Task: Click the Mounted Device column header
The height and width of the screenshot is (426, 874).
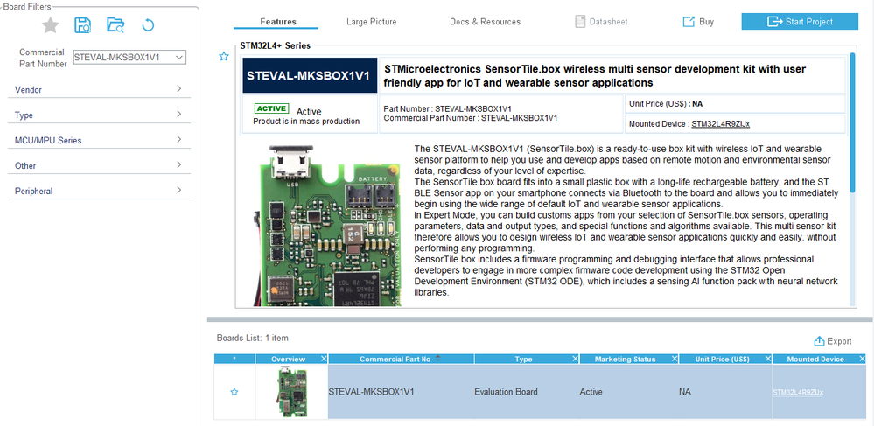Action: tap(815, 360)
